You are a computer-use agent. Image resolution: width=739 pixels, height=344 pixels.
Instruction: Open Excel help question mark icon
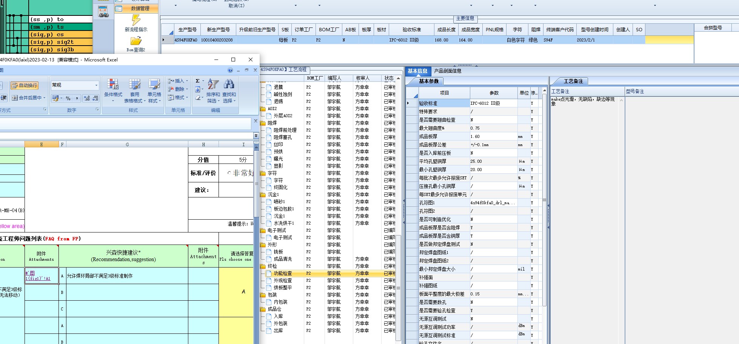pos(230,70)
